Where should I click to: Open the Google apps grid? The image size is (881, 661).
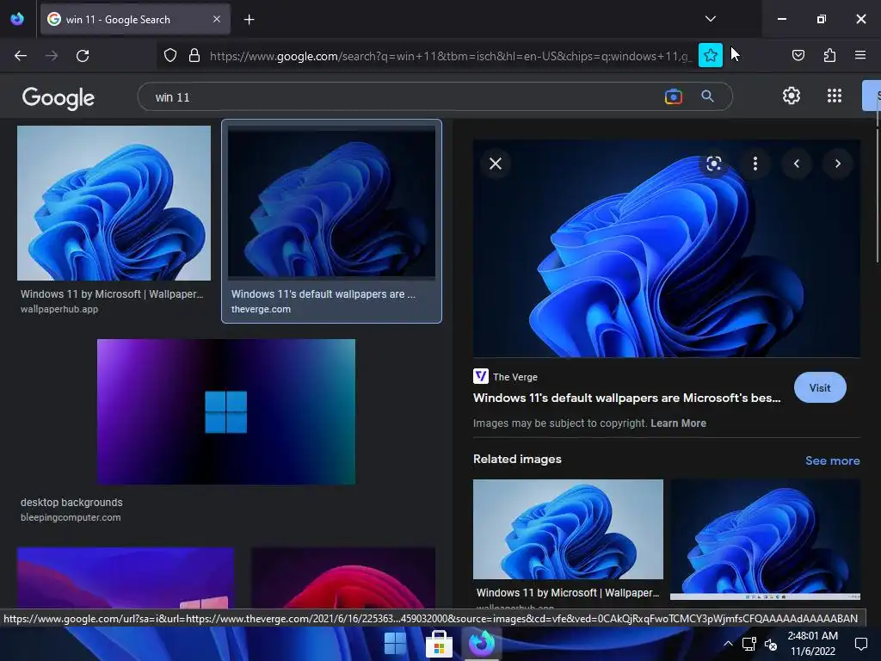pyautogui.click(x=835, y=96)
